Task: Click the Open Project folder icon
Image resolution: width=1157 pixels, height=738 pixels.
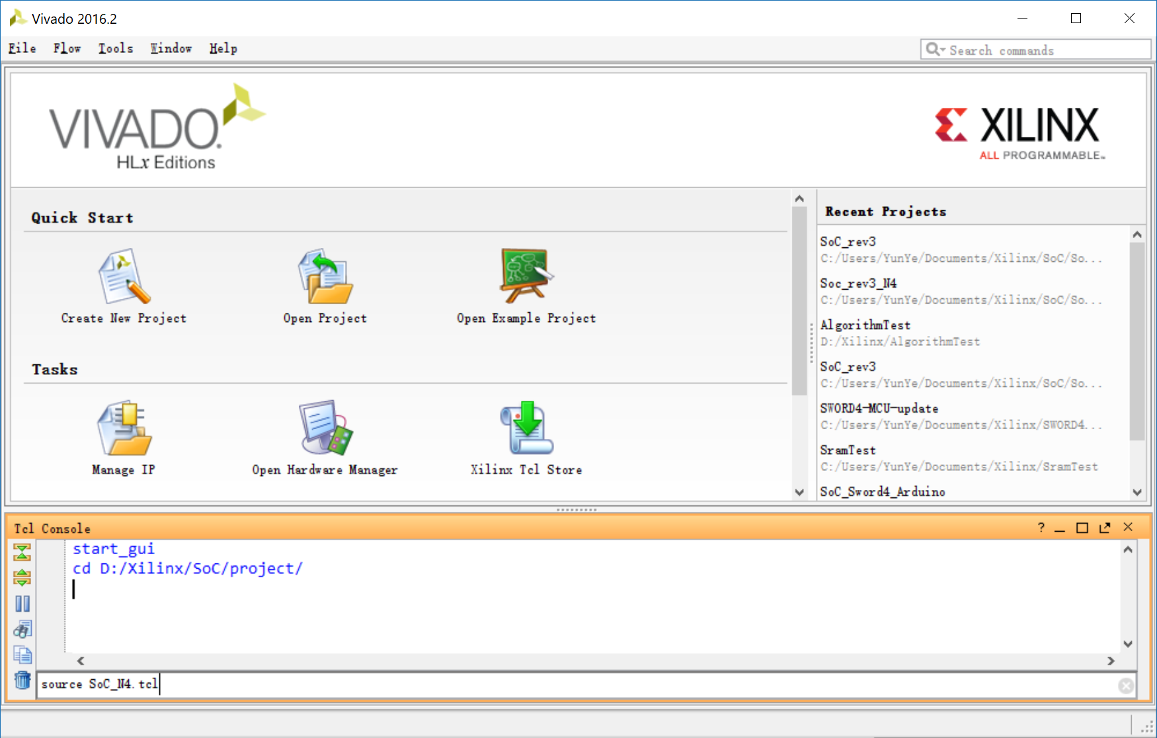Action: point(325,276)
